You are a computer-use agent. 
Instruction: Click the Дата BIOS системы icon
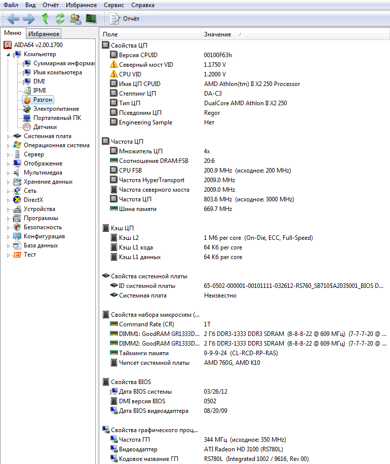(x=114, y=392)
